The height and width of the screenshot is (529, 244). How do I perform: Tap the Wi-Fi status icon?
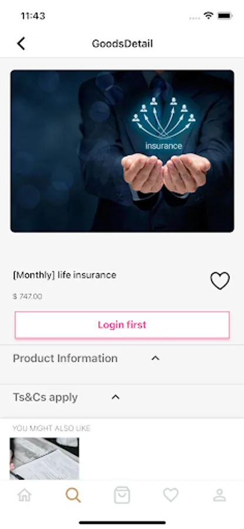[209, 15]
